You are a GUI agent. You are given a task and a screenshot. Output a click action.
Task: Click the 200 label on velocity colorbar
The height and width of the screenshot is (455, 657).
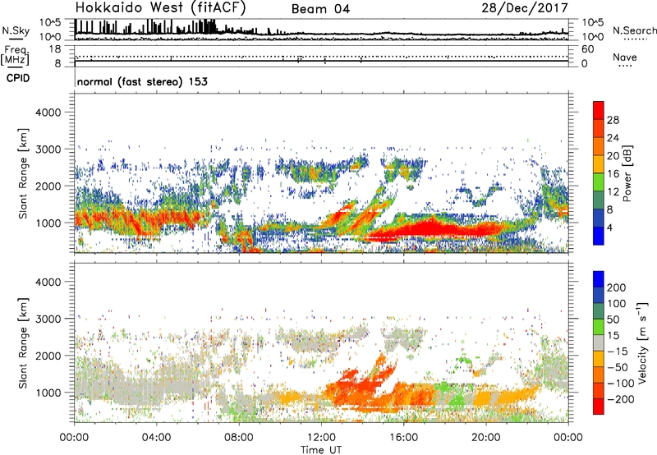617,287
